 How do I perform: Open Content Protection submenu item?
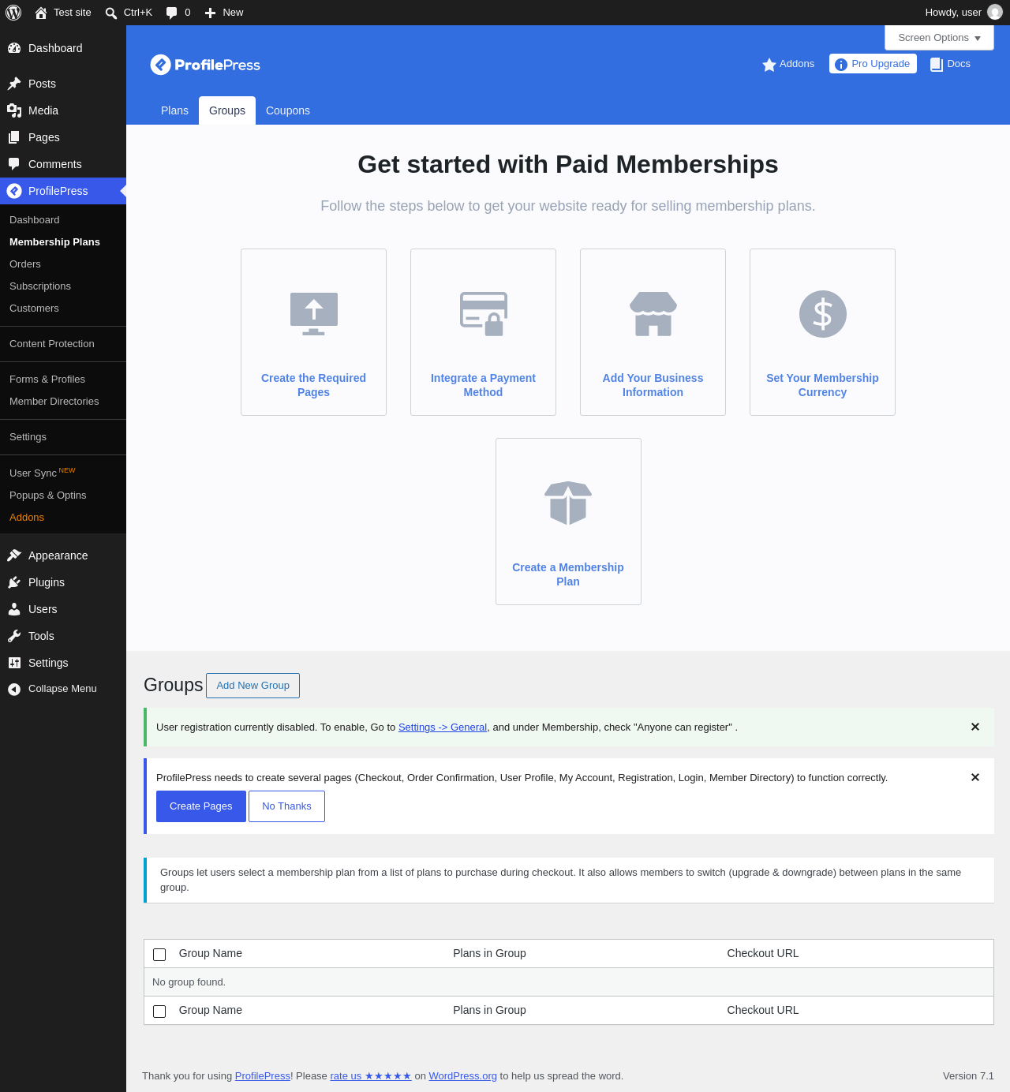52,344
